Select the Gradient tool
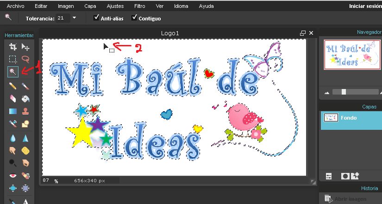Viewport: 382px width, 204px height. (13, 111)
